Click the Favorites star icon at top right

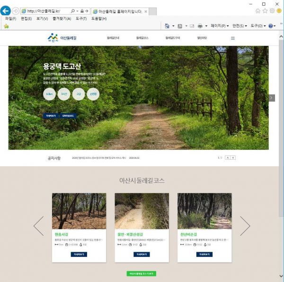tap(264, 11)
